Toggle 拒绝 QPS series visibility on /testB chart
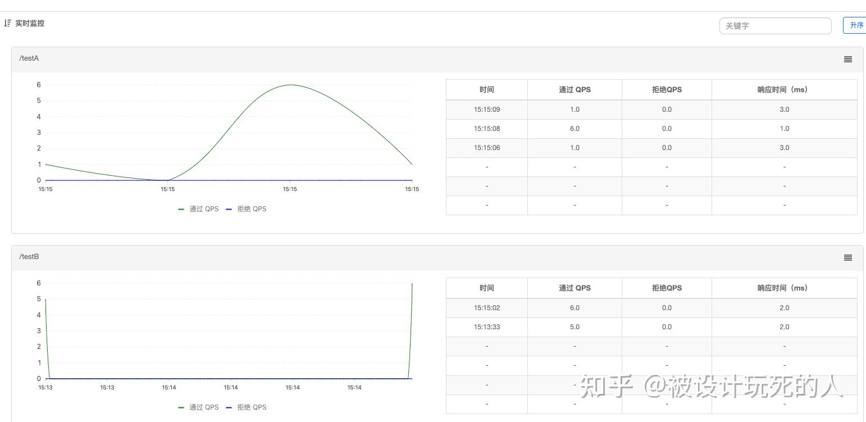This screenshot has width=866, height=422. tap(247, 407)
